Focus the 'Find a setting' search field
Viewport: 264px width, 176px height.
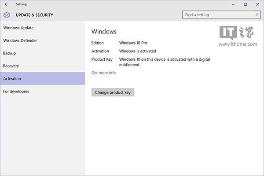coord(217,15)
